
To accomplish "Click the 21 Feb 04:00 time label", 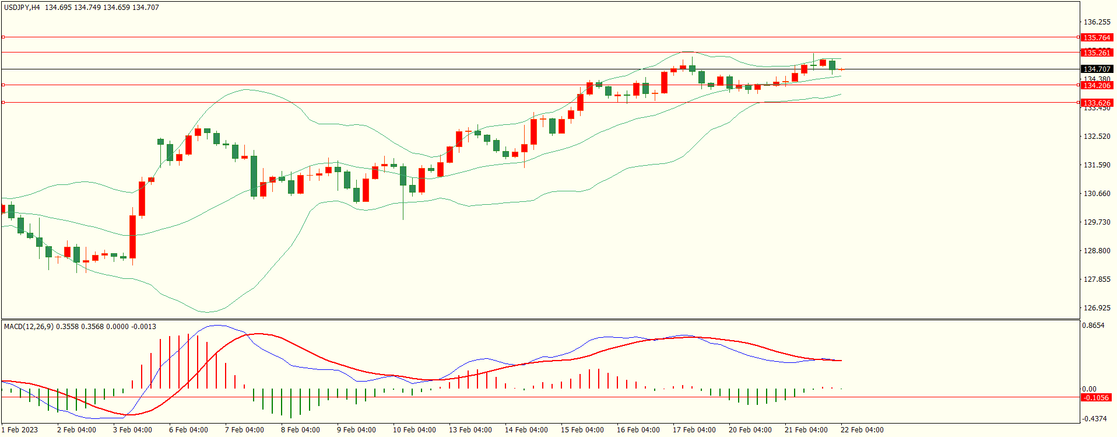I will (x=806, y=430).
